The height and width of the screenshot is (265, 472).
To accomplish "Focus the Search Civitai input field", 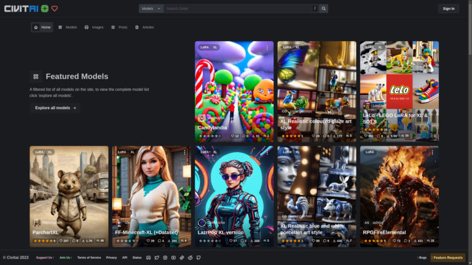I will [238, 9].
